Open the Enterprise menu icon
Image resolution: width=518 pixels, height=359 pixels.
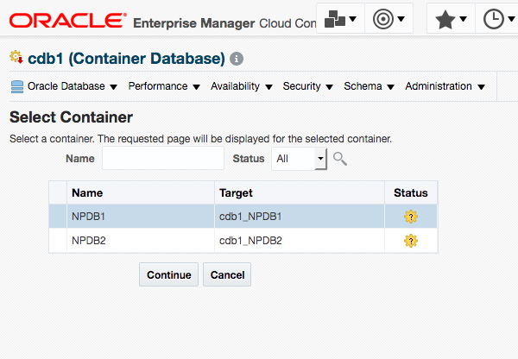point(341,18)
